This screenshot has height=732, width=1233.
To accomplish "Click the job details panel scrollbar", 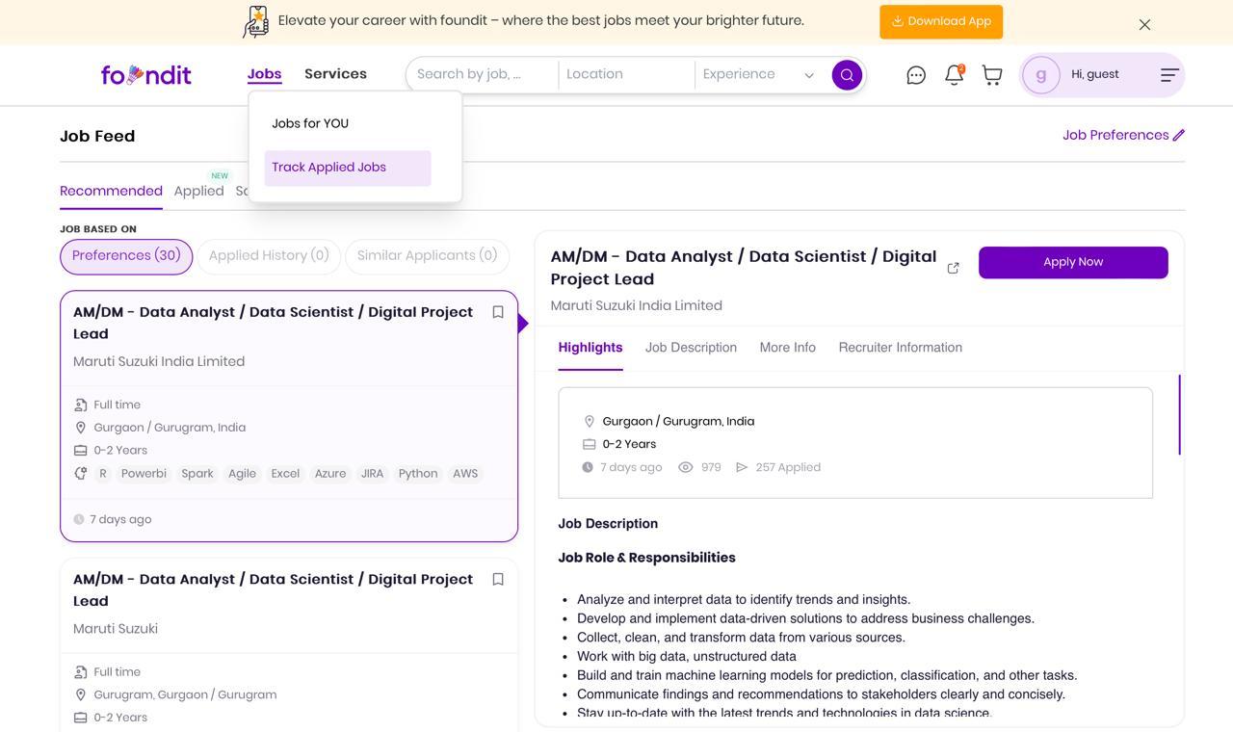I will coord(1179,415).
